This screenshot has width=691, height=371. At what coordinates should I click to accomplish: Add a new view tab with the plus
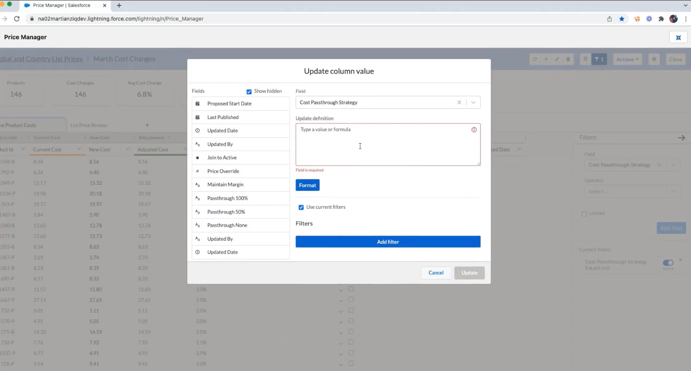point(147,125)
